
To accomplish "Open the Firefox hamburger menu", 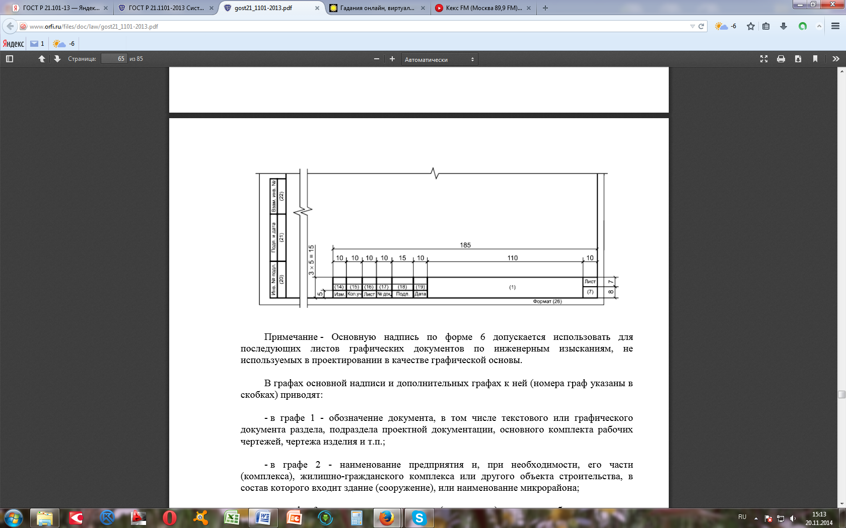I will (835, 26).
